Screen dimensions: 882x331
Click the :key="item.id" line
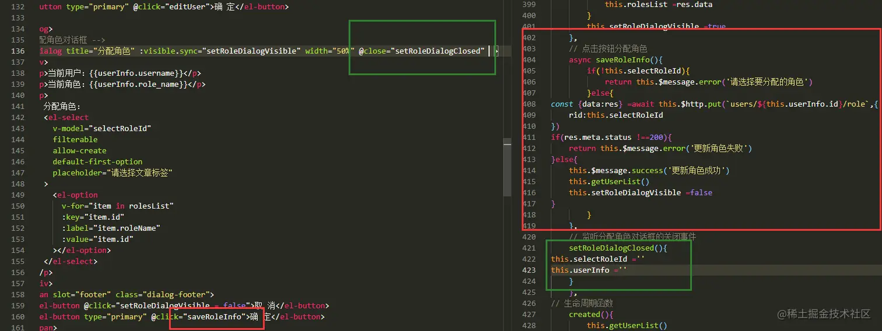pyautogui.click(x=93, y=217)
